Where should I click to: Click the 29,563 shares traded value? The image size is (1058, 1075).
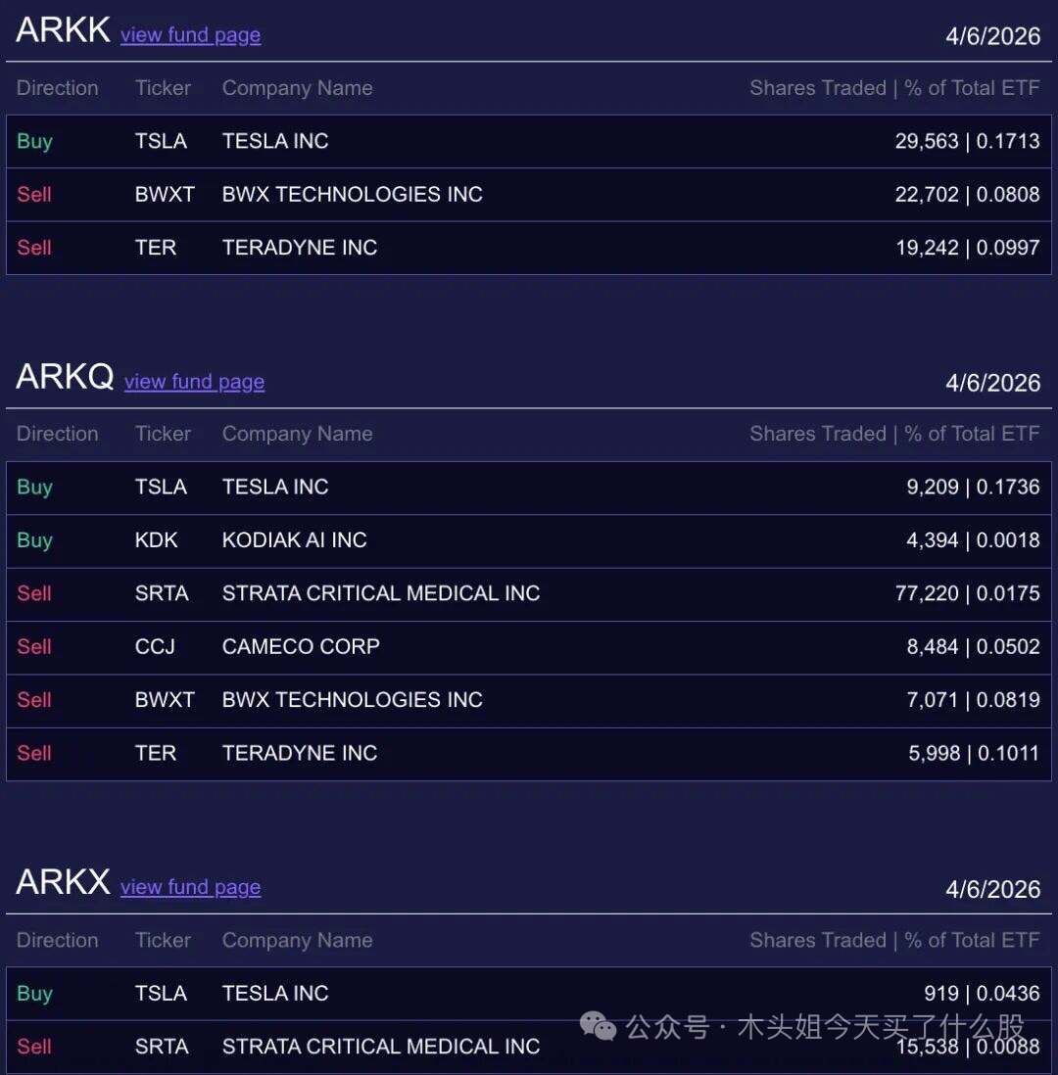927,141
